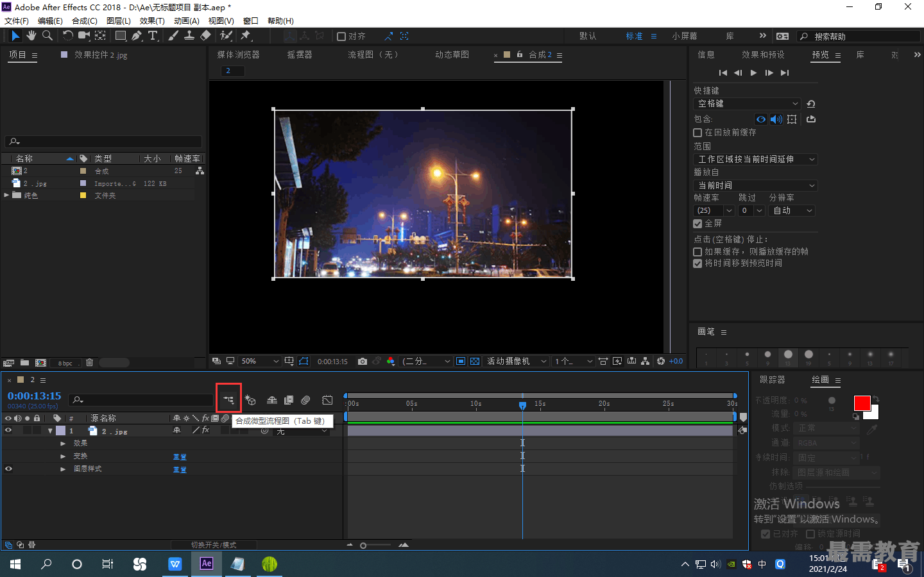The width and height of the screenshot is (924, 577).
Task: Toggle include video eye in Preview
Action: click(761, 119)
